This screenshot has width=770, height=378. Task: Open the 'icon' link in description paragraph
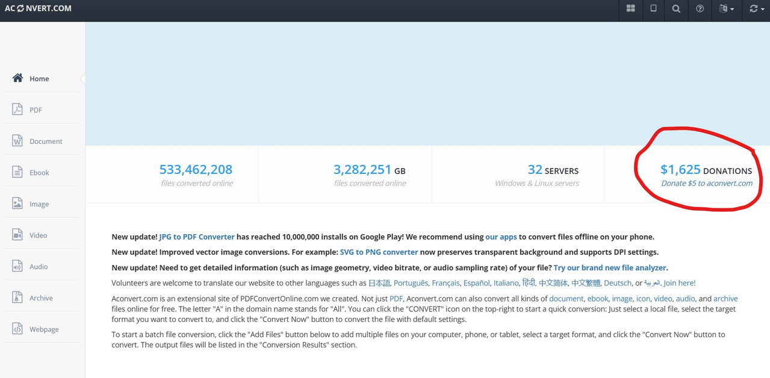[x=643, y=299]
